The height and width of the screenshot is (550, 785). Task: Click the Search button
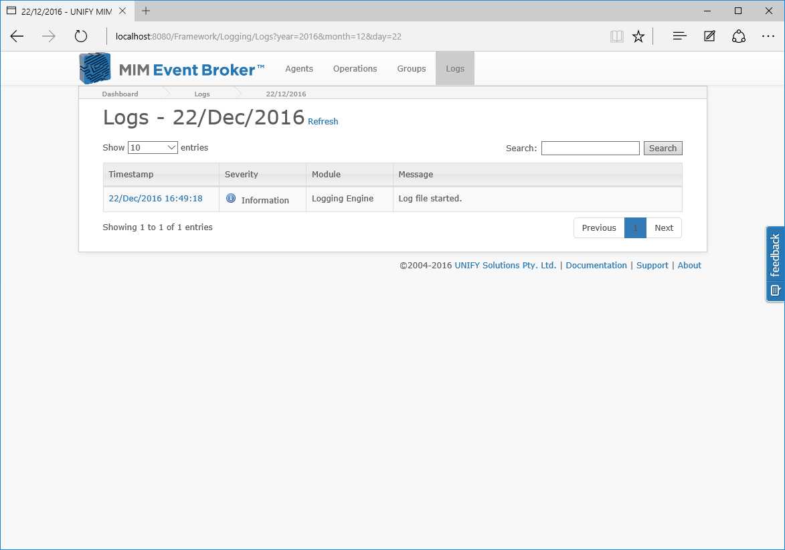[663, 148]
